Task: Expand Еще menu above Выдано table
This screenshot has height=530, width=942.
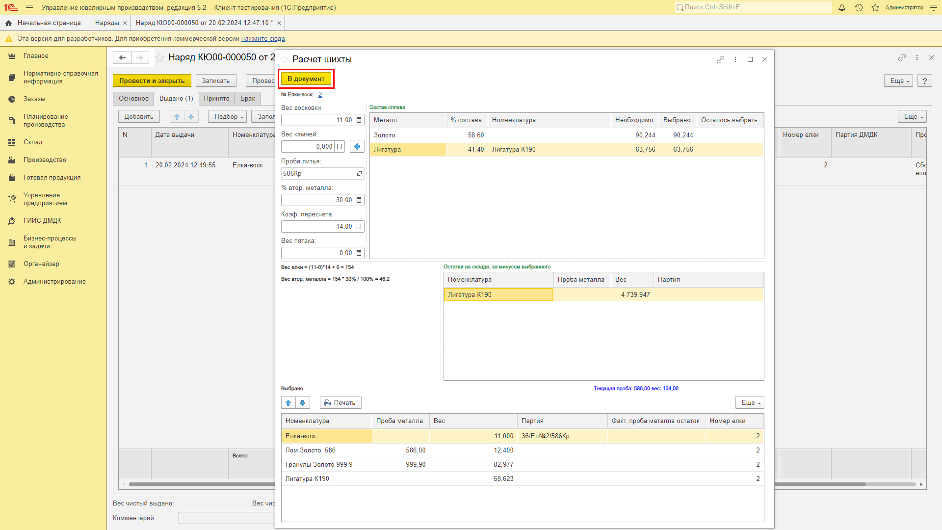Action: 912,117
